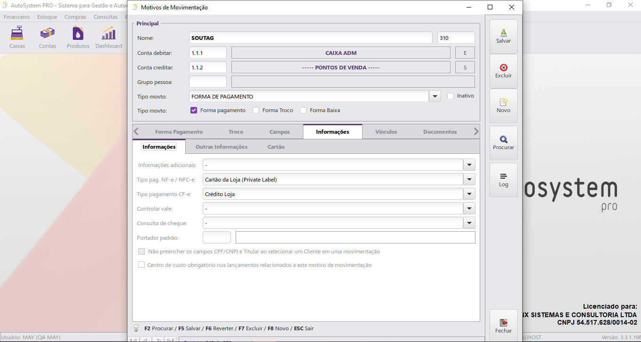Open Dashboard in main window toolbar
Image resolution: width=641 pixels, height=342 pixels.
pos(109,38)
